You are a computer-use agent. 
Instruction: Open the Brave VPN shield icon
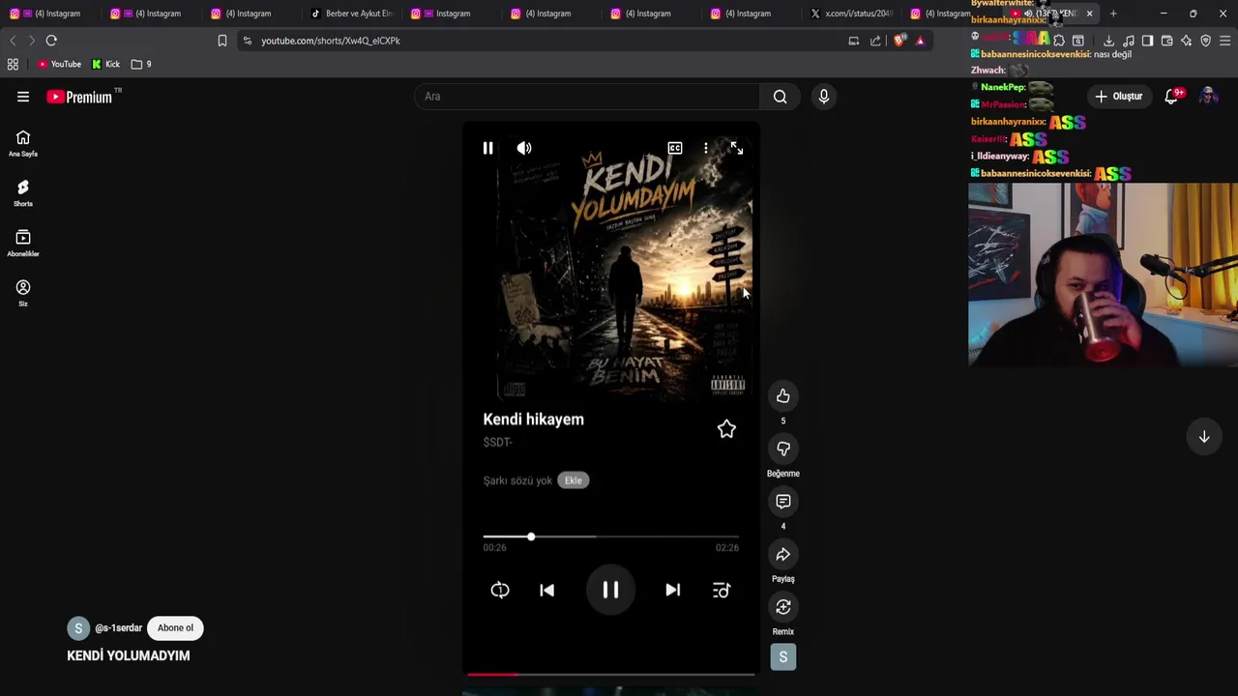[x=1205, y=41]
